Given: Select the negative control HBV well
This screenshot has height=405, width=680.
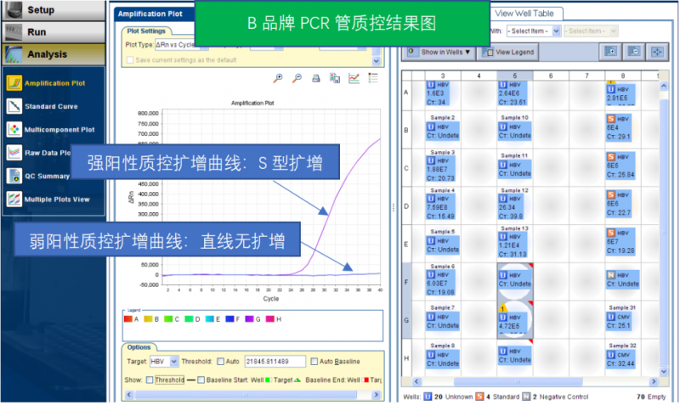Looking at the screenshot, I should pyautogui.click(x=622, y=282).
